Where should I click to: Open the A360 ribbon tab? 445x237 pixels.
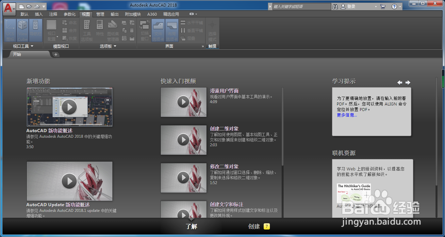(152, 14)
